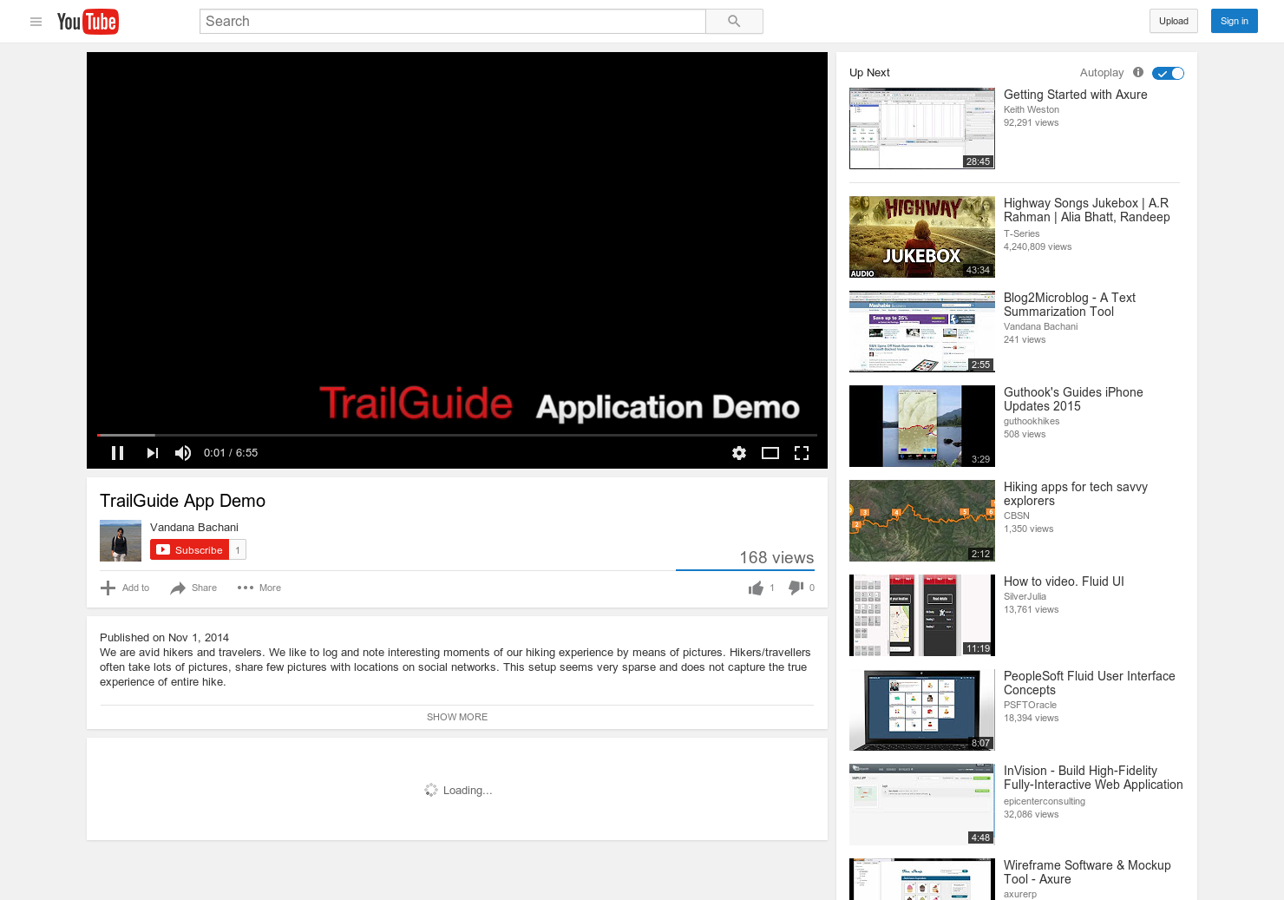Open the player settings gear
The height and width of the screenshot is (900, 1284).
738,452
